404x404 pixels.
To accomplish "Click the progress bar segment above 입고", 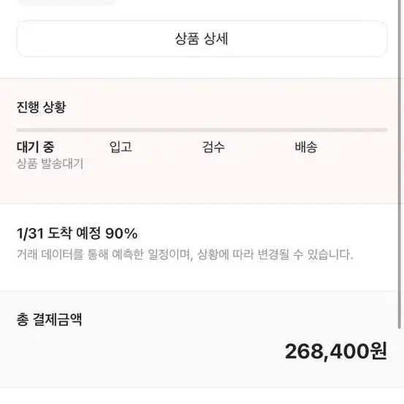I will tap(156, 130).
